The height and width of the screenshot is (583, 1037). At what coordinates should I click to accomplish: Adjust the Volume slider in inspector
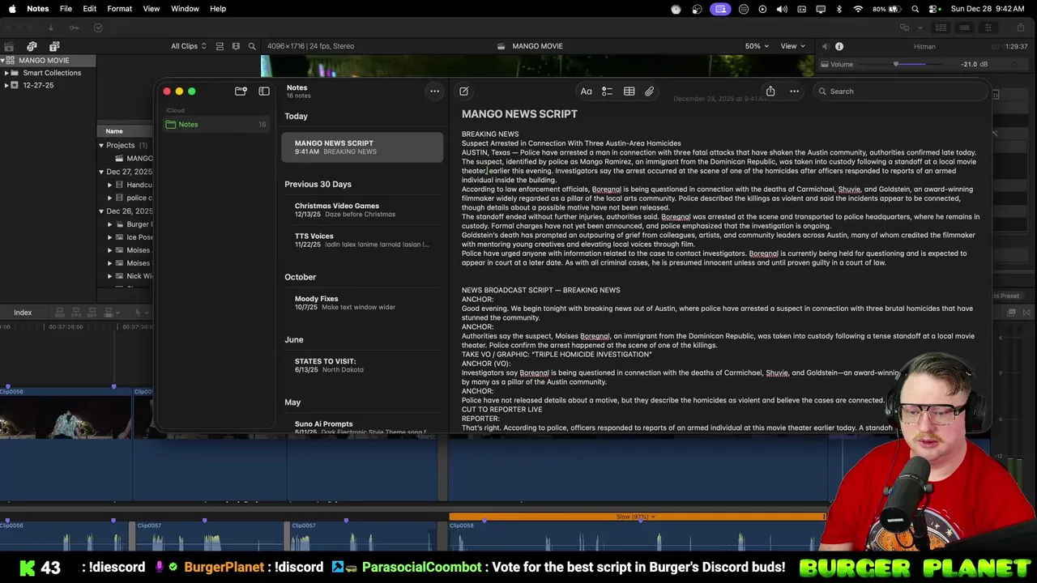point(895,64)
